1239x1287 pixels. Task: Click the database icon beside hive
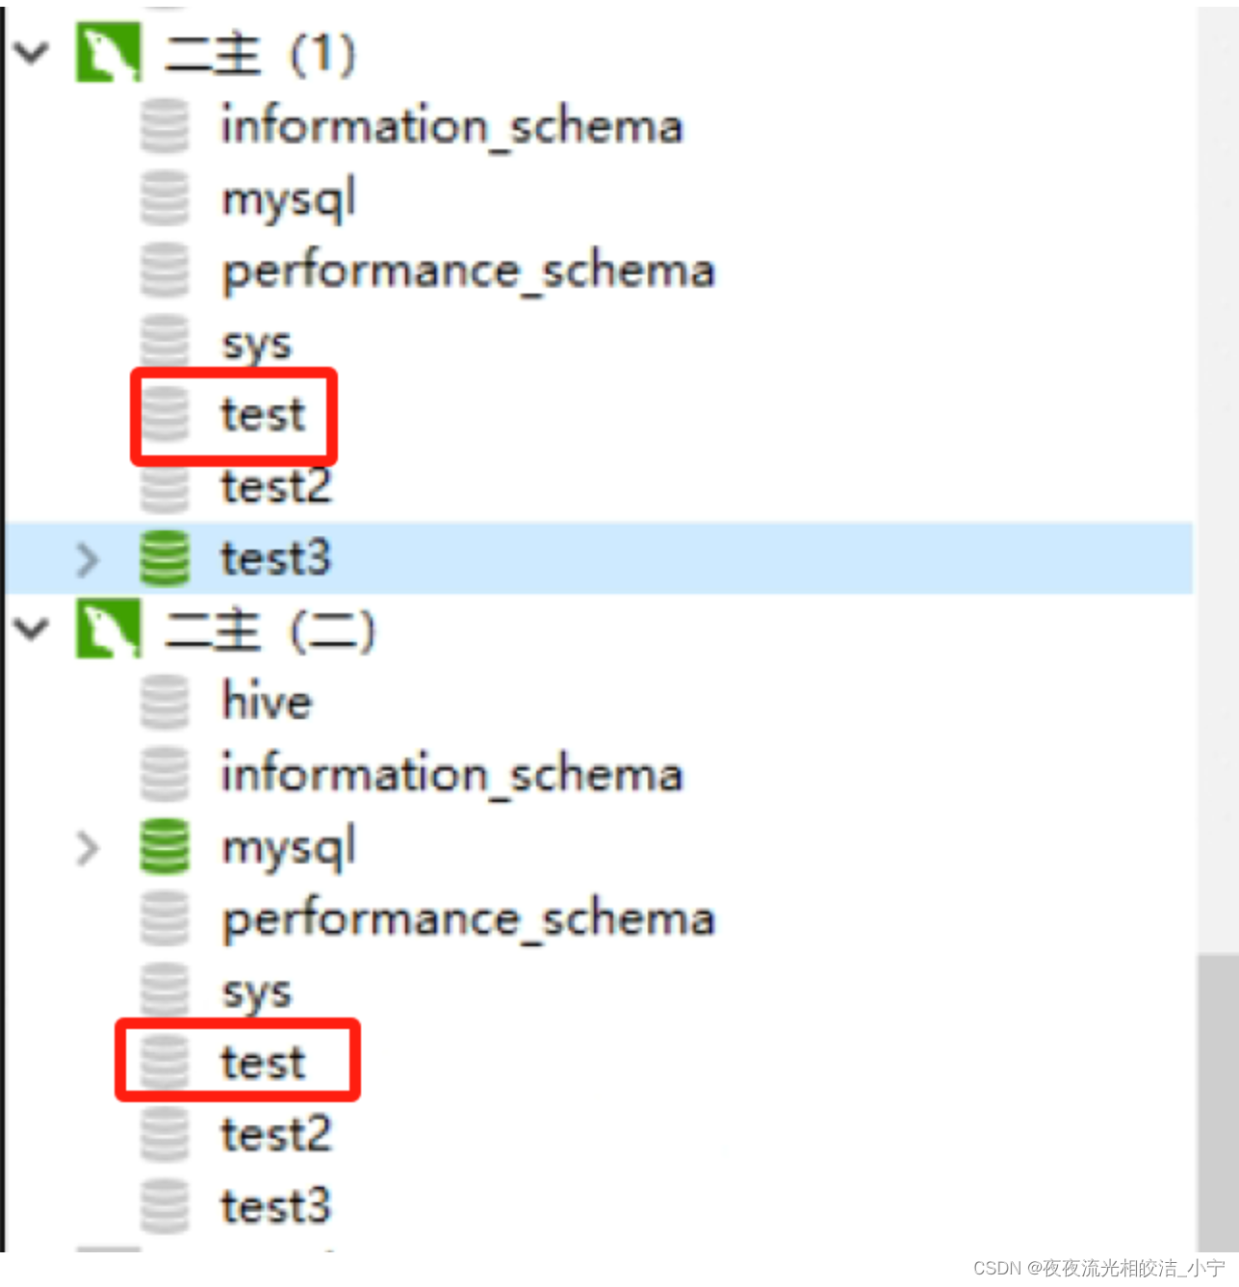[164, 702]
